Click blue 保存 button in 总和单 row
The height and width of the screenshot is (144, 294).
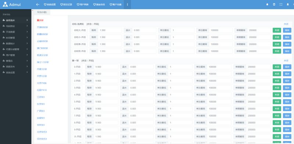[x=287, y=44]
